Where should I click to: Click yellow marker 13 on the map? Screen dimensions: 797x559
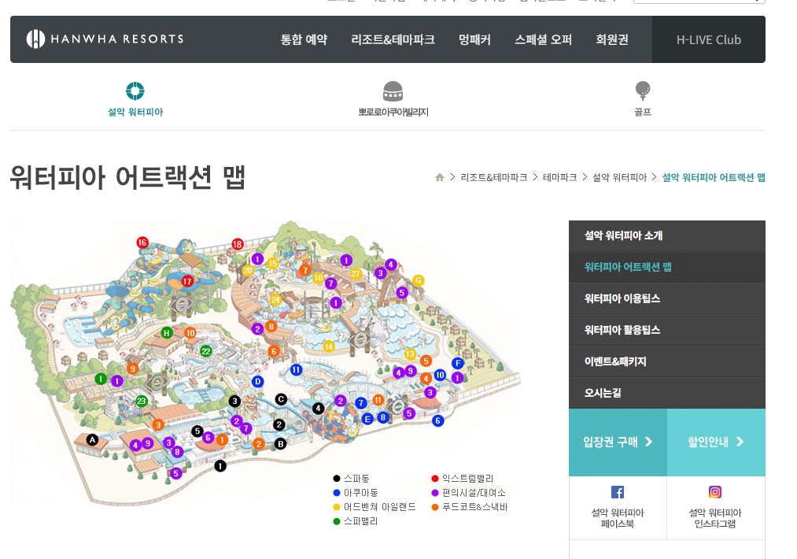[410, 354]
